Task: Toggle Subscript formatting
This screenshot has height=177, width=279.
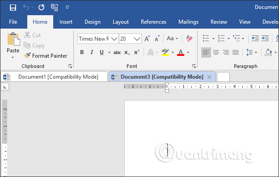Action: 127,52
